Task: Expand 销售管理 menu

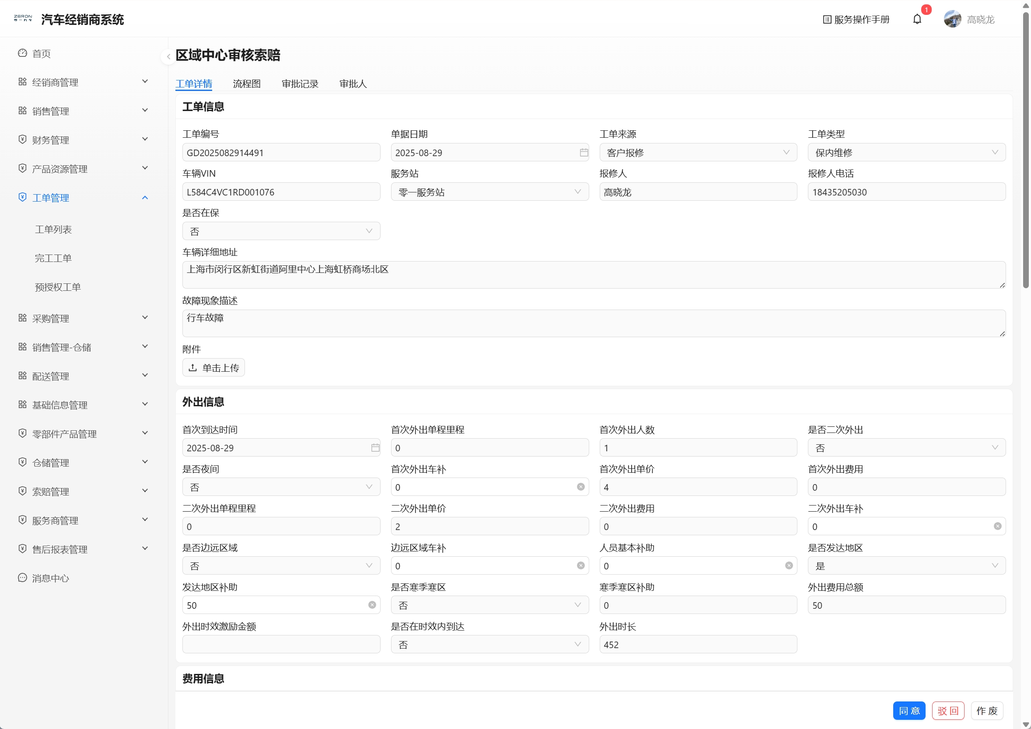Action: point(84,111)
